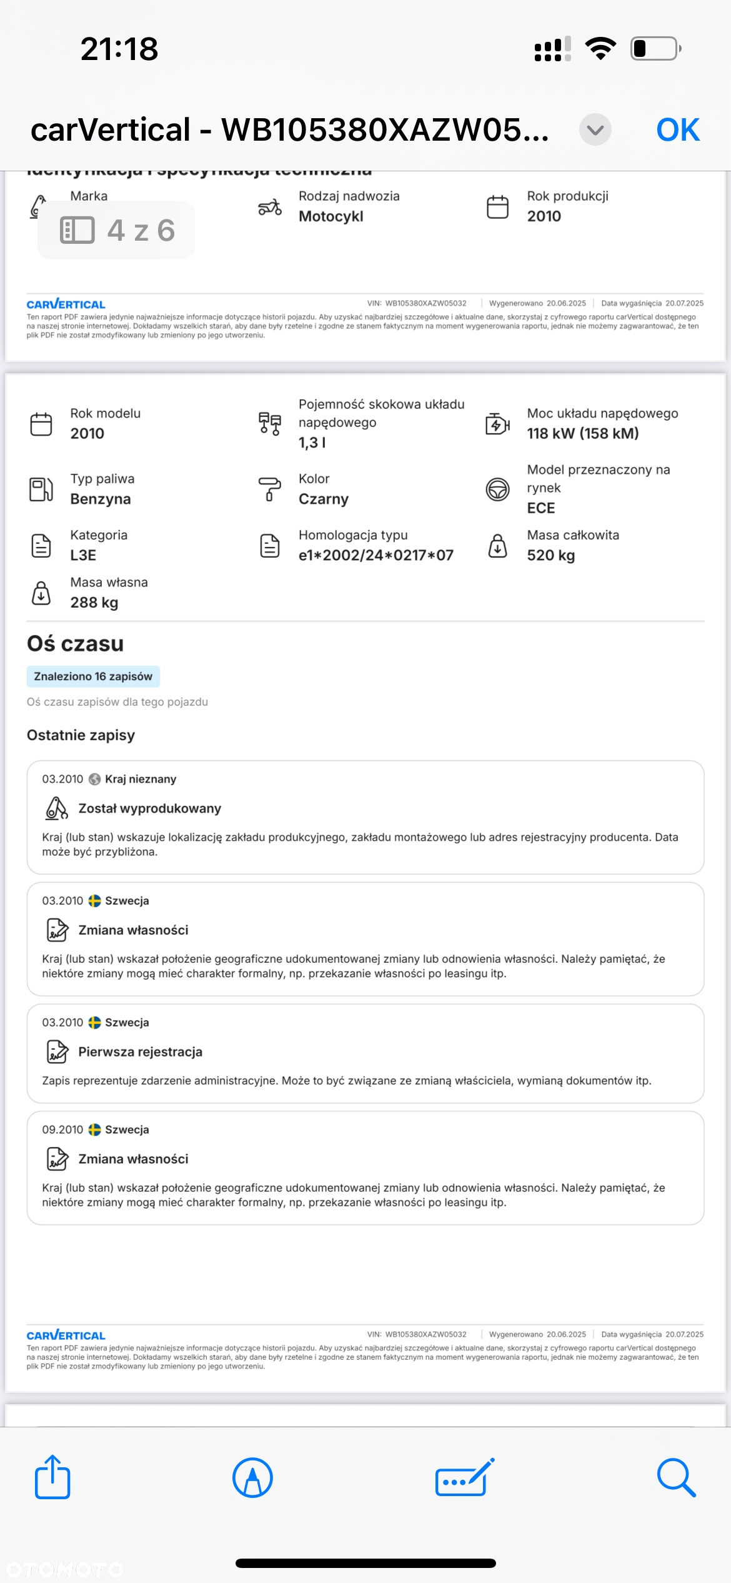The height and width of the screenshot is (1583, 731).
Task: Tap the robot arm icon by Został wyprodukowany
Action: click(x=57, y=808)
